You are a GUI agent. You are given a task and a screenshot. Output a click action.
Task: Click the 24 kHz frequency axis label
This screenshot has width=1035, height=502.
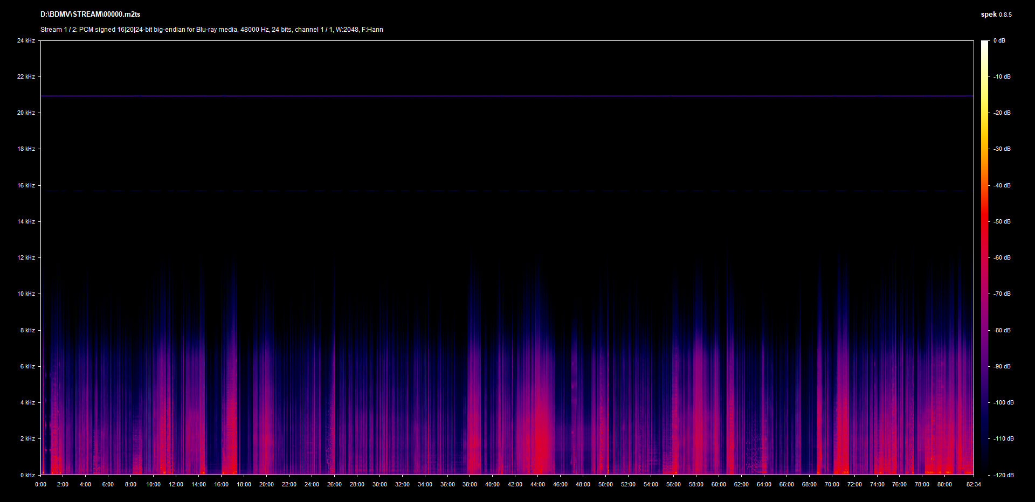coord(26,40)
